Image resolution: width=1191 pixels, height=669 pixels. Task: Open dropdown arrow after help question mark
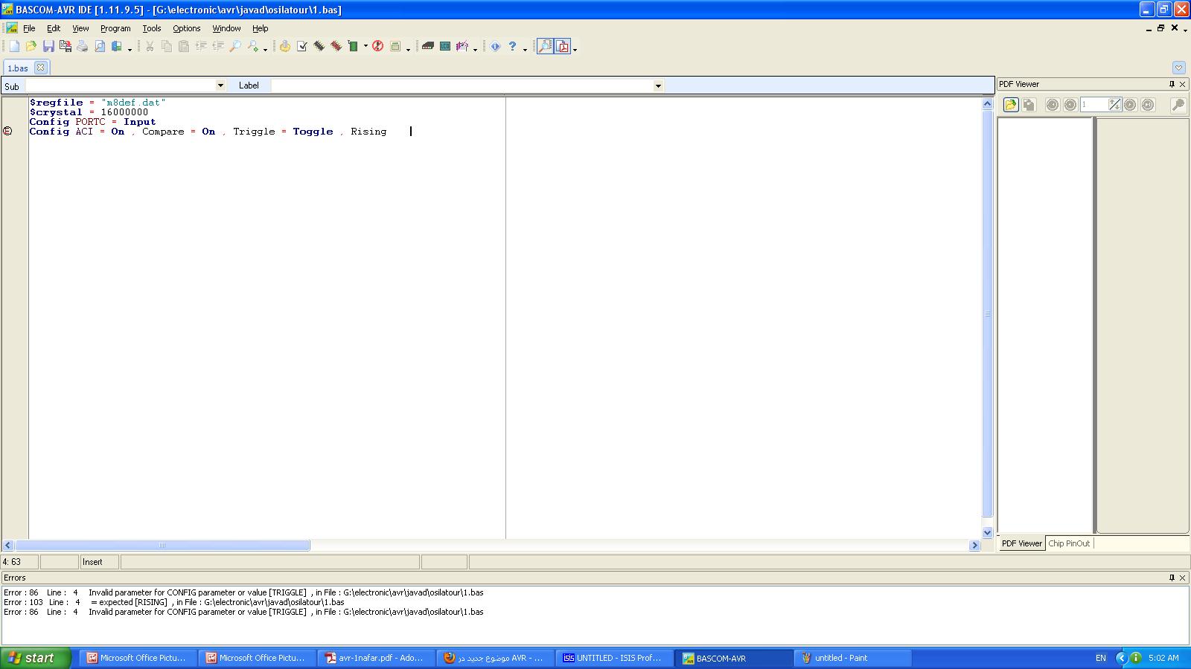point(525,48)
